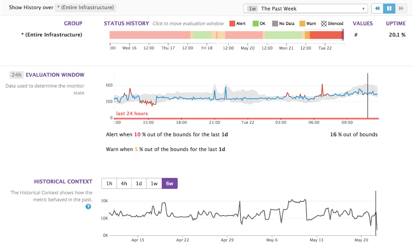Select the 4h Historical Context tab
This screenshot has height=247, width=413.
[x=124, y=183]
